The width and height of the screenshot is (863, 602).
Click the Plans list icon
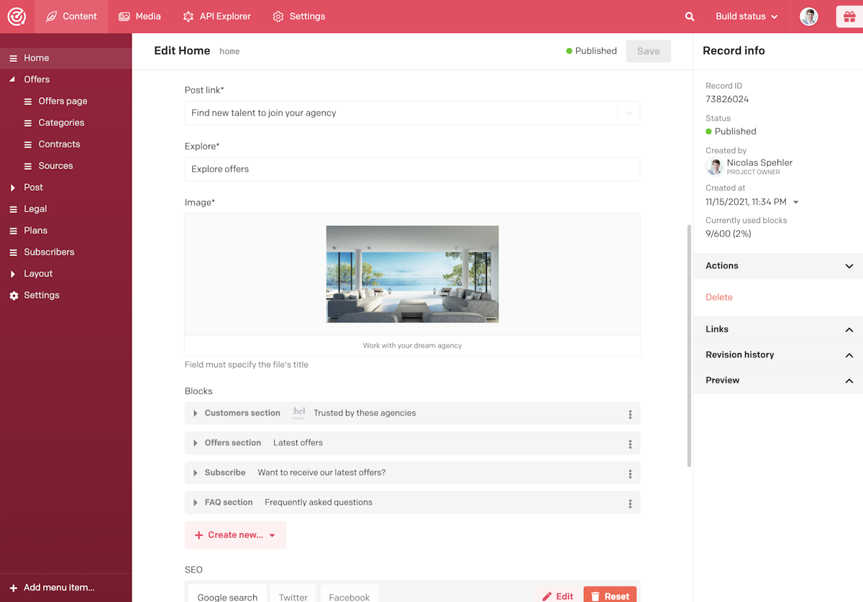(x=14, y=231)
